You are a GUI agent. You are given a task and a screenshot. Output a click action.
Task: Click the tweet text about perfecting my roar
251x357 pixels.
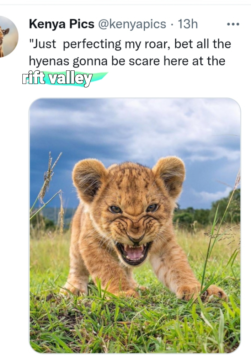click(130, 53)
